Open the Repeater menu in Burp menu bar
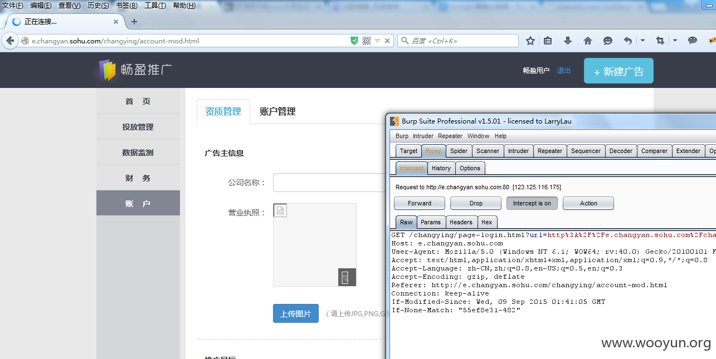The height and width of the screenshot is (359, 716). (x=450, y=136)
